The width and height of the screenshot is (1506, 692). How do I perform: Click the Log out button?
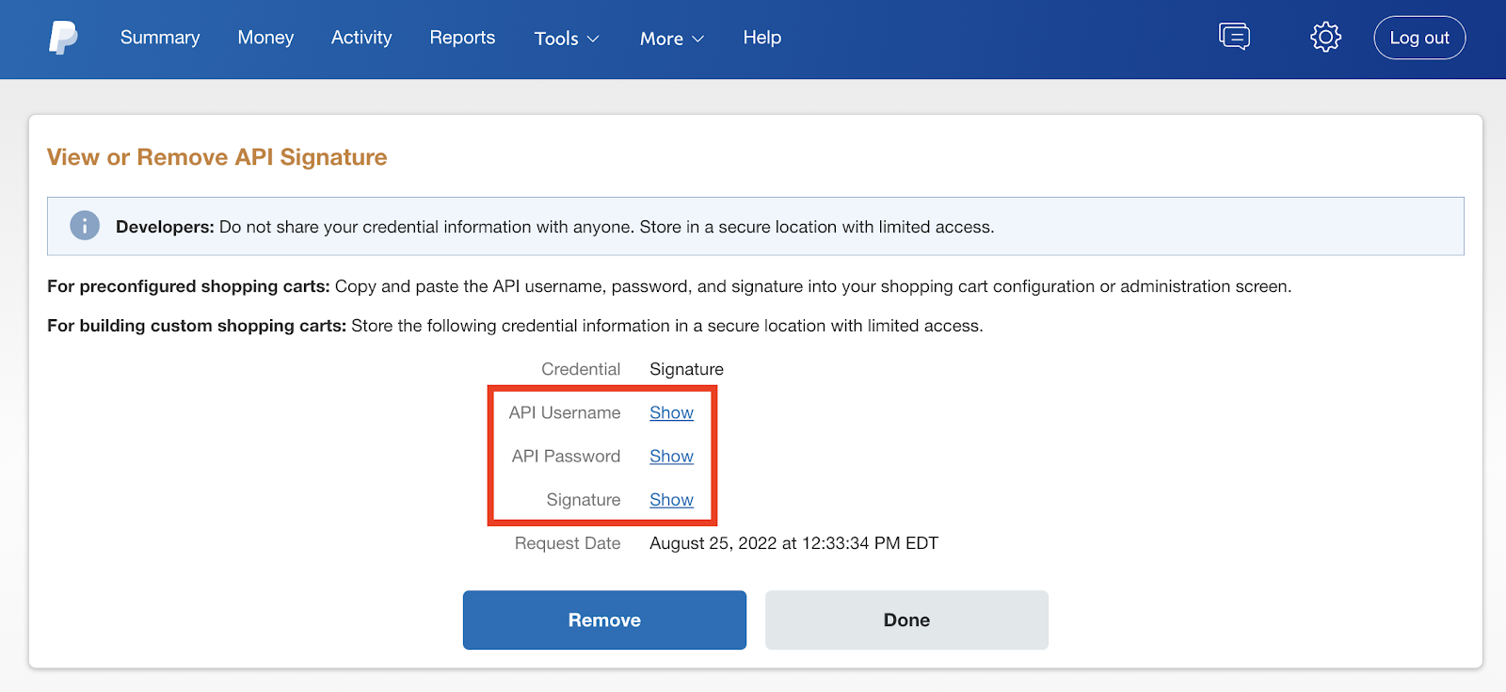tap(1419, 38)
